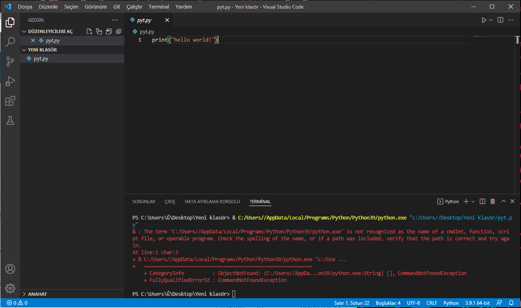Open the Terminal menu in menu bar
This screenshot has width=521, height=308.
click(x=159, y=7)
